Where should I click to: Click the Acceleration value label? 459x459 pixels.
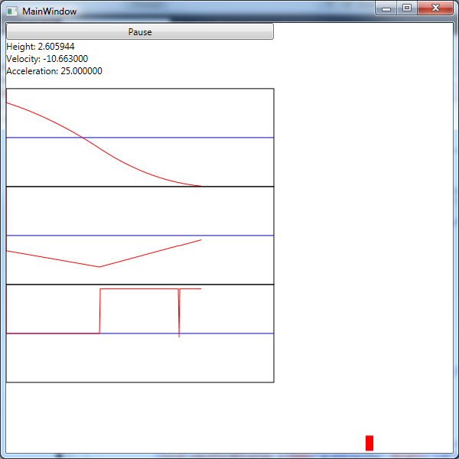54,71
